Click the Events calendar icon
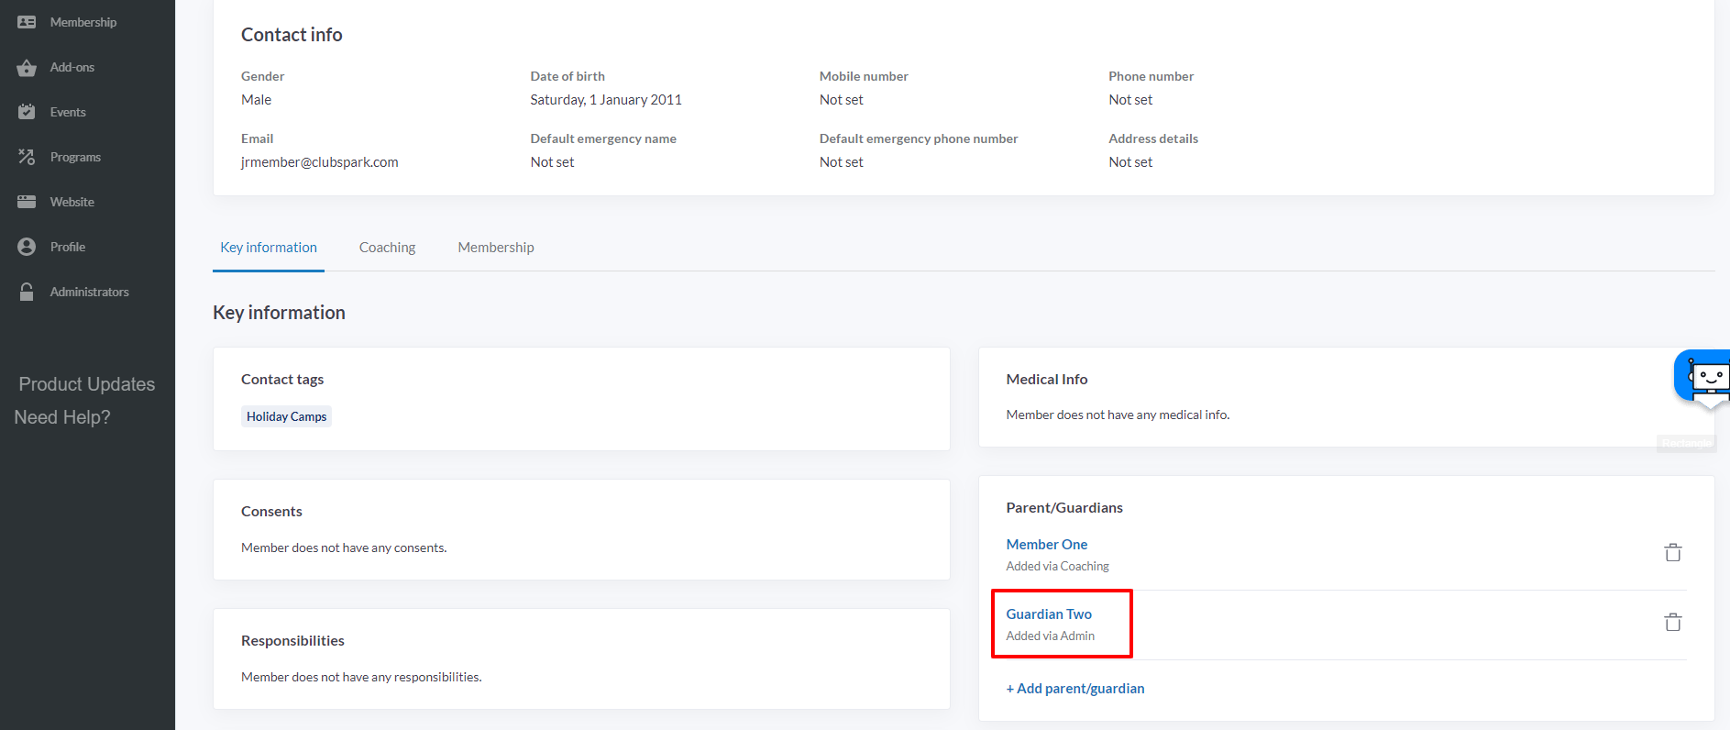Screen dimensions: 1730x730 [x=27, y=112]
